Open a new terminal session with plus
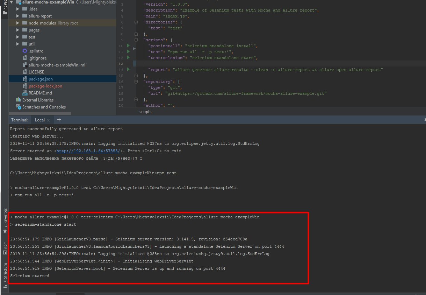The image size is (426, 295). tap(59, 120)
